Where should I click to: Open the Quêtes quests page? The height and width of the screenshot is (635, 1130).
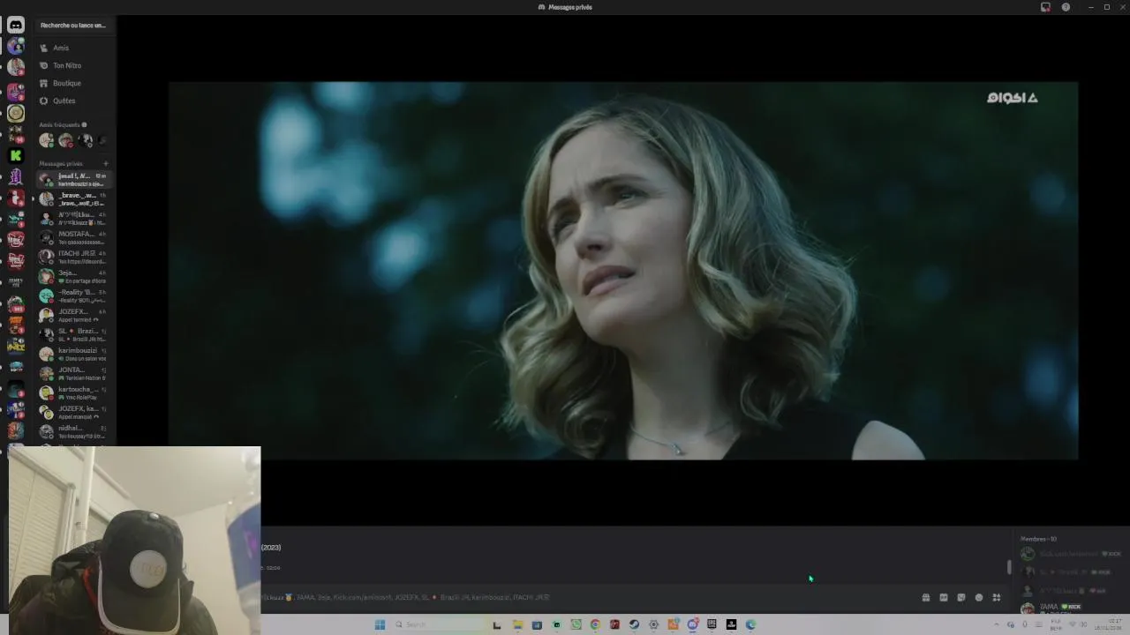(x=72, y=101)
